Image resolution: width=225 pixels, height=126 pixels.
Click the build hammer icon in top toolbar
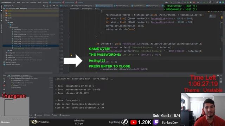click(x=171, y=2)
